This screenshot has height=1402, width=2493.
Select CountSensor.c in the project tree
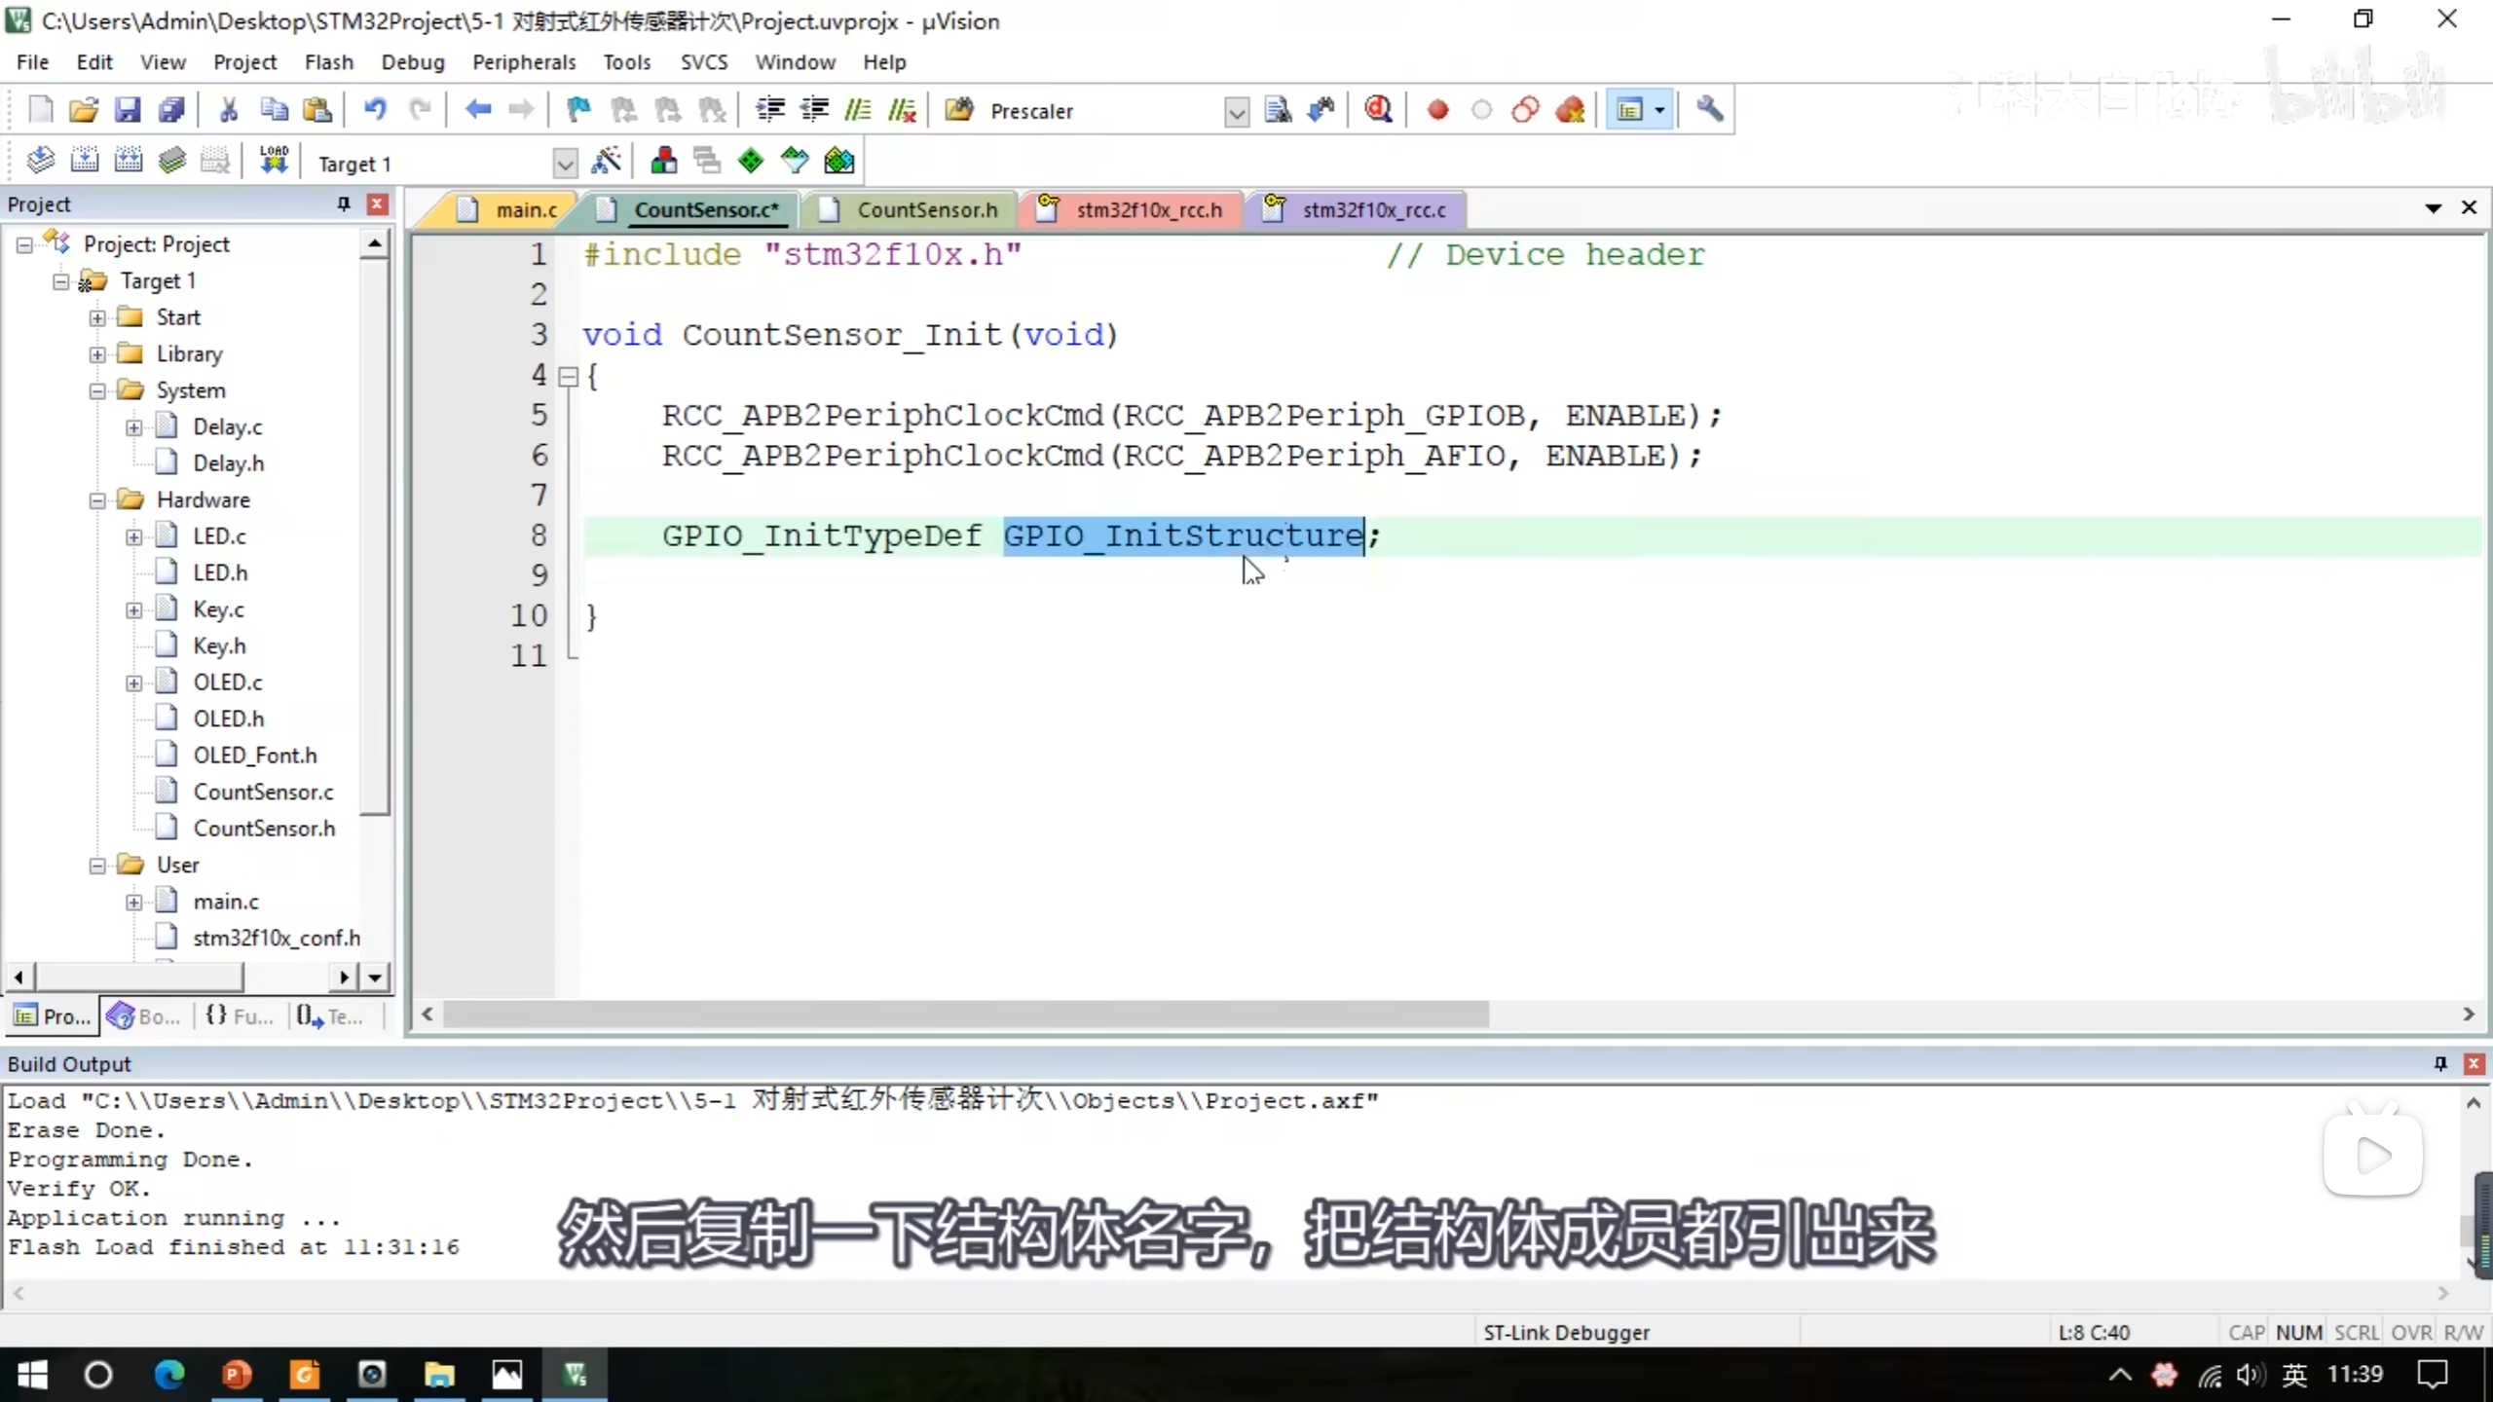pyautogui.click(x=263, y=792)
